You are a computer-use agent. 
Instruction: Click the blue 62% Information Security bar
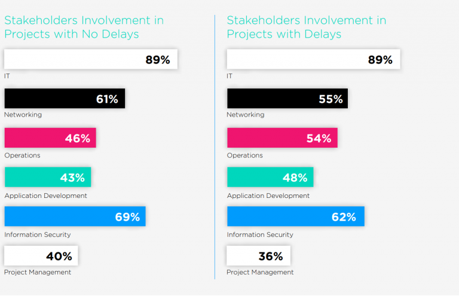(x=295, y=216)
